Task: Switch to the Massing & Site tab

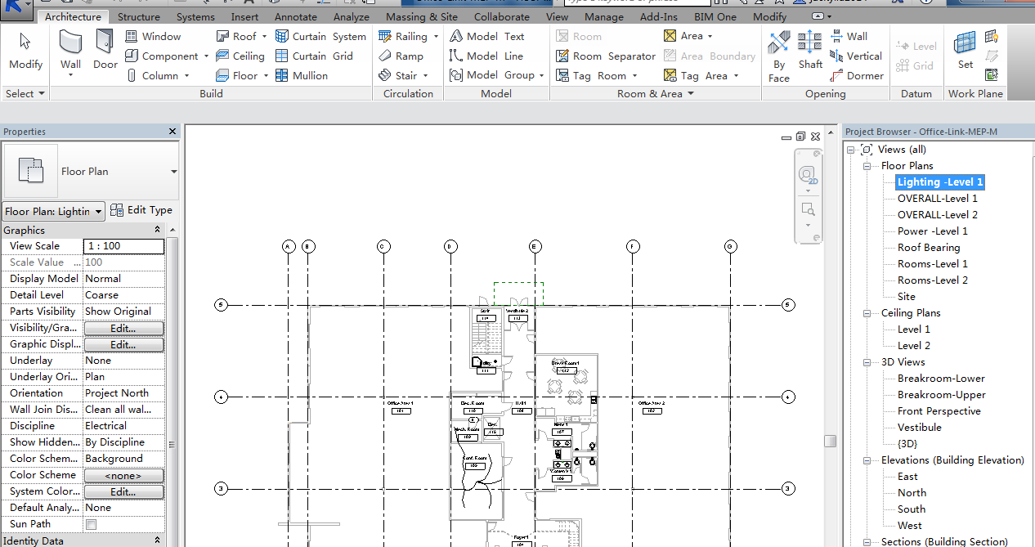Action: click(x=422, y=16)
